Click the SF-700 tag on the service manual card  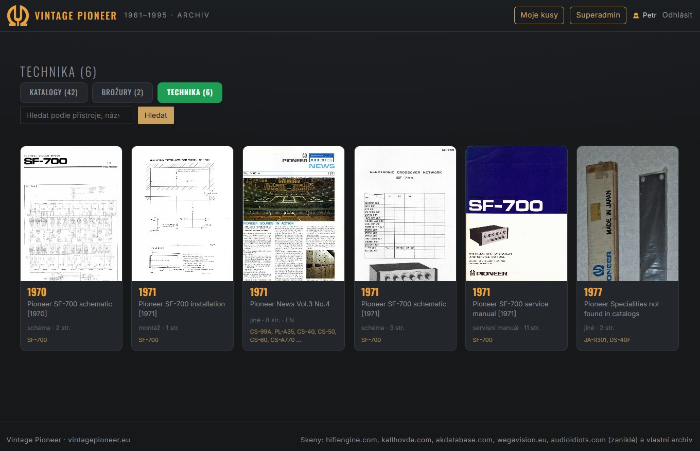click(x=482, y=340)
